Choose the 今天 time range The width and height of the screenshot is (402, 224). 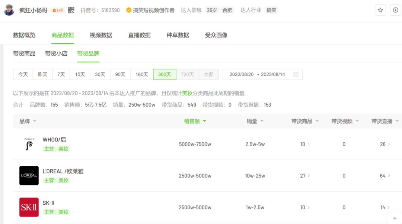tap(23, 75)
